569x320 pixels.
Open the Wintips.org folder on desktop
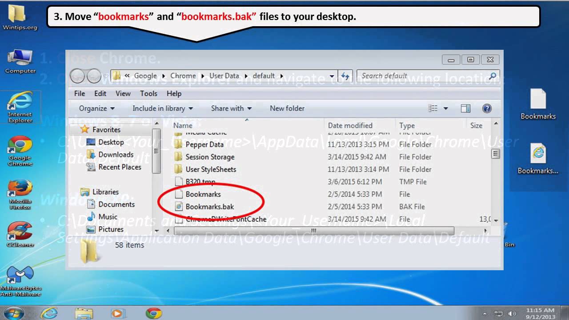point(20,18)
